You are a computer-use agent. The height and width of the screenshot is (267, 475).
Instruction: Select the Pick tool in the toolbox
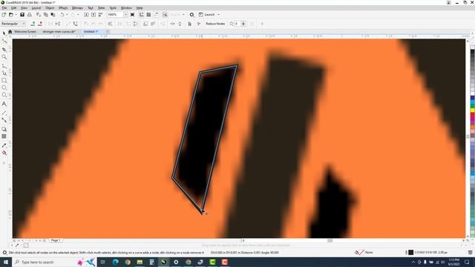point(4,33)
